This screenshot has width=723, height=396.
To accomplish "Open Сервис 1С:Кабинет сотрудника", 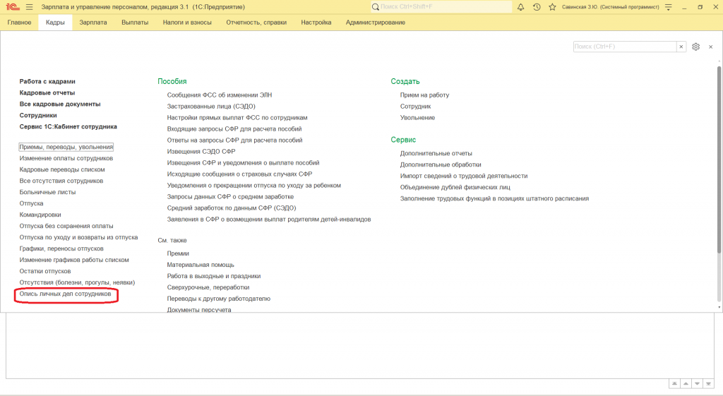I will point(68,127).
